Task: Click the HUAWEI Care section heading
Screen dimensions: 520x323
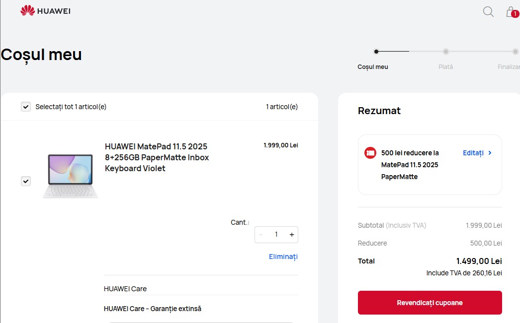Action: pyautogui.click(x=125, y=289)
